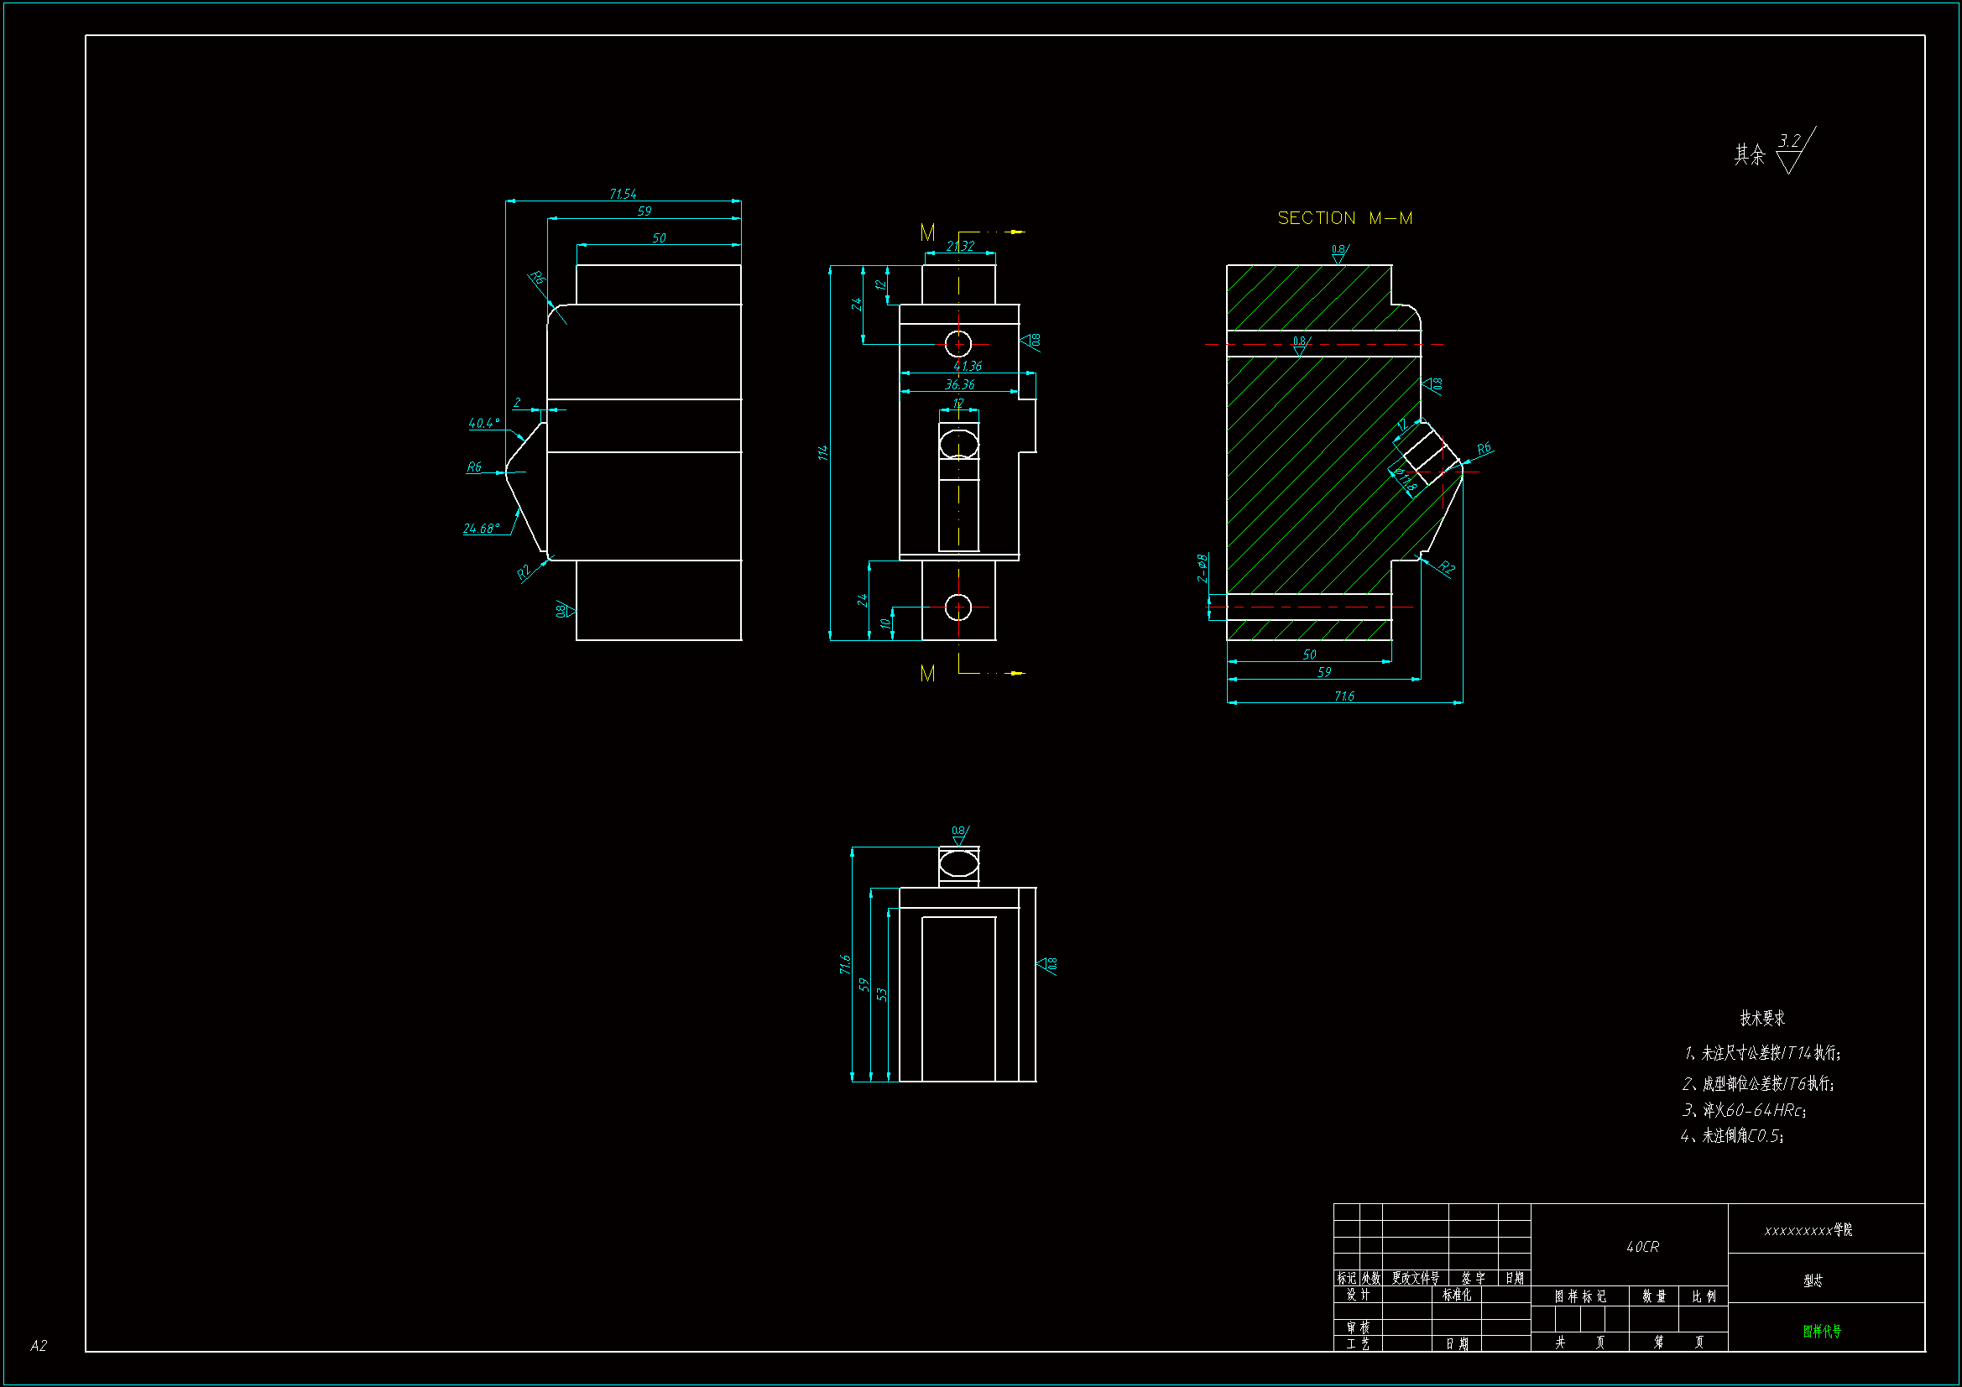
Task: Click the 41.36 width dimension
Action: (x=968, y=366)
